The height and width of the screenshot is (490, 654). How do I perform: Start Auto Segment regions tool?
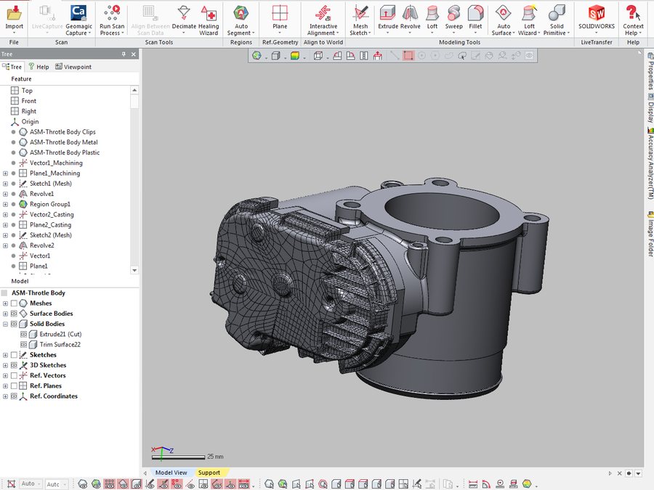241,20
